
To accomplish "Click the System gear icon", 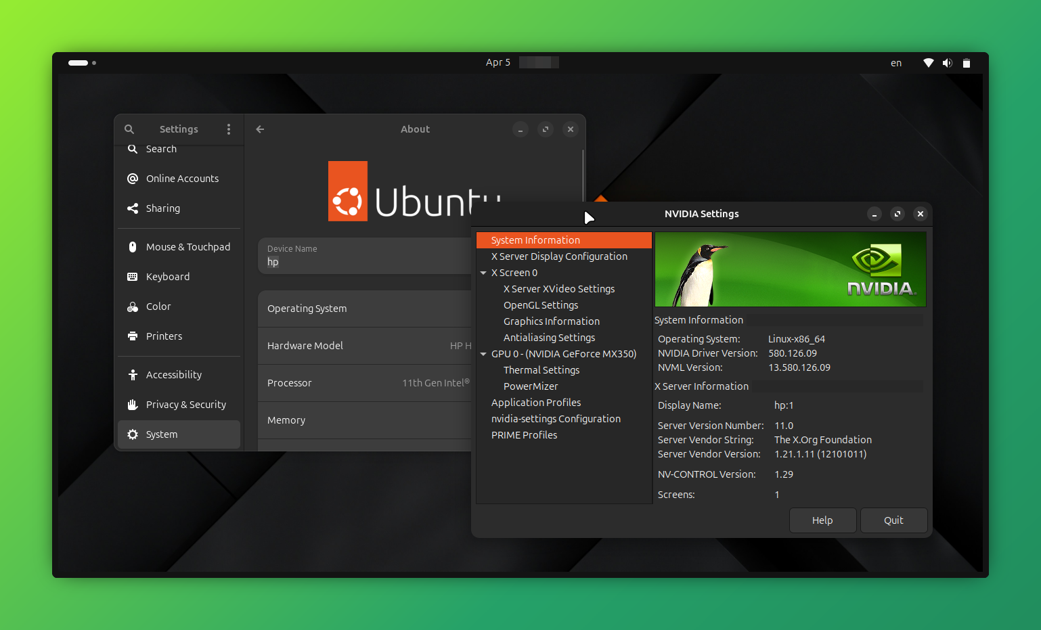I will (133, 434).
